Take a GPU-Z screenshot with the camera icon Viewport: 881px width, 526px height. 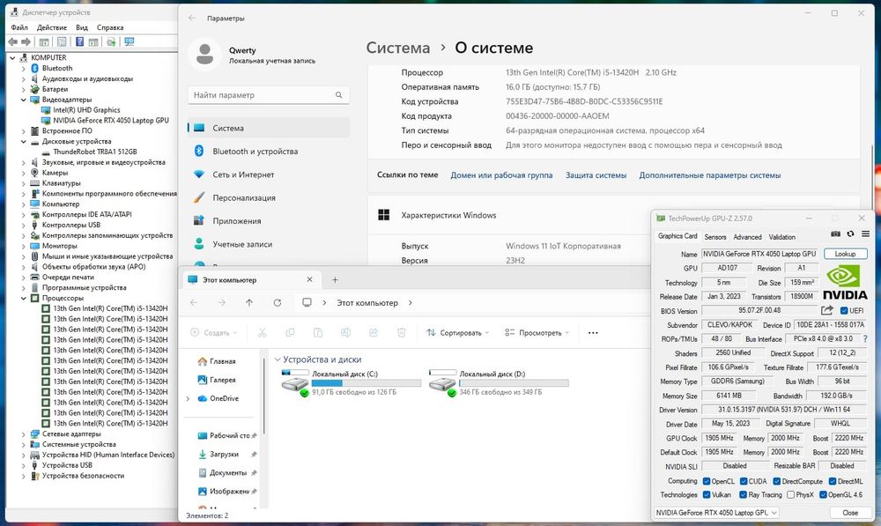(x=835, y=233)
